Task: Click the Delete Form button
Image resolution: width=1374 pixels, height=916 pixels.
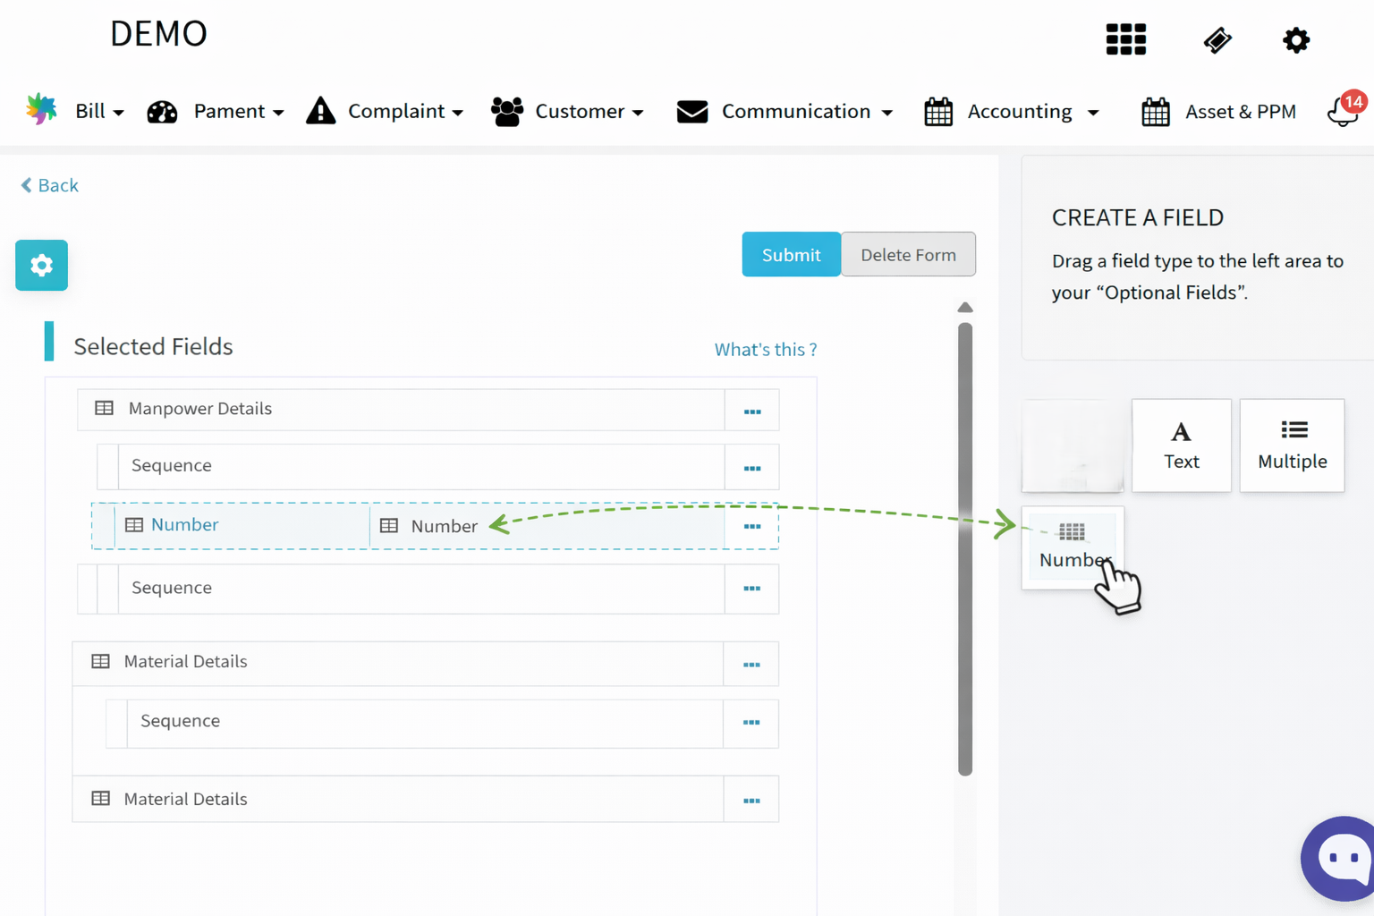Action: tap(908, 255)
